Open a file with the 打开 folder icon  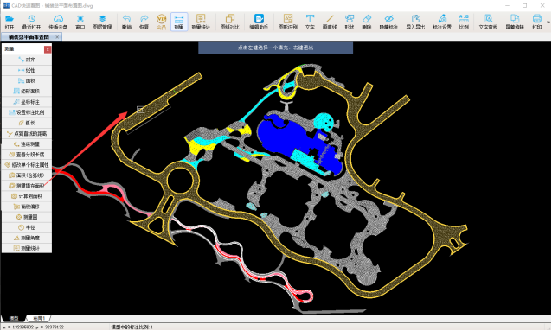pyautogui.click(x=10, y=22)
